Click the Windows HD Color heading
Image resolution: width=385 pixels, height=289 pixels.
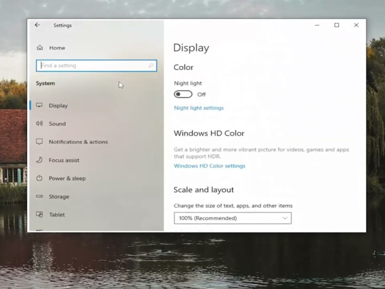(209, 133)
